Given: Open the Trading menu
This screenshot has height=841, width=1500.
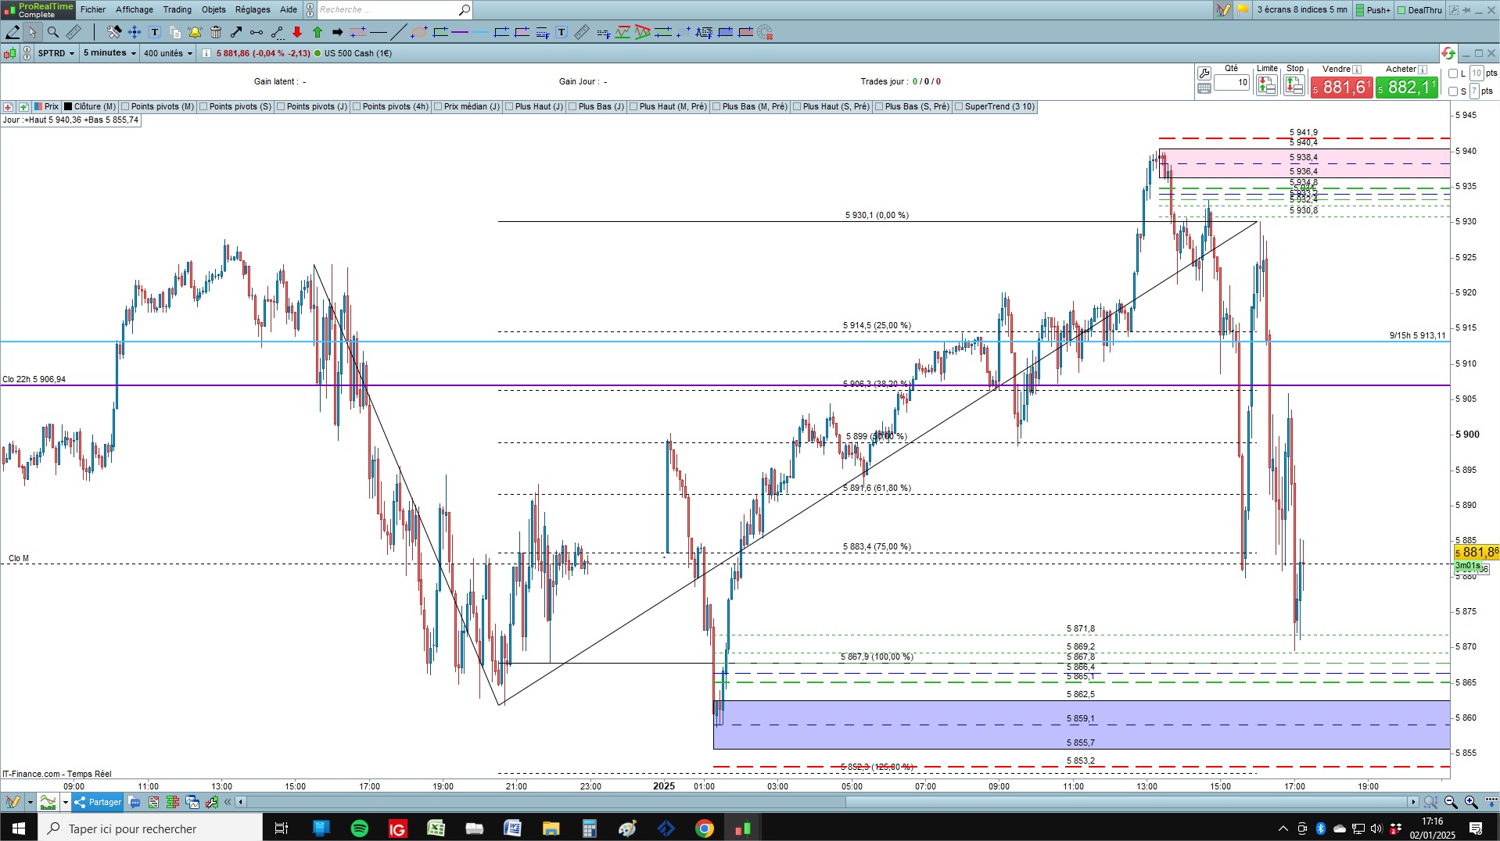Looking at the screenshot, I should coord(177,9).
